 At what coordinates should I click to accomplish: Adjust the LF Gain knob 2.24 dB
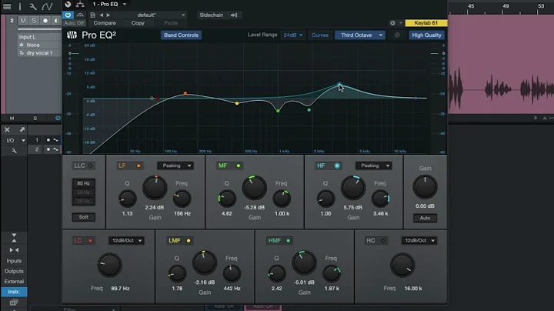coord(155,188)
